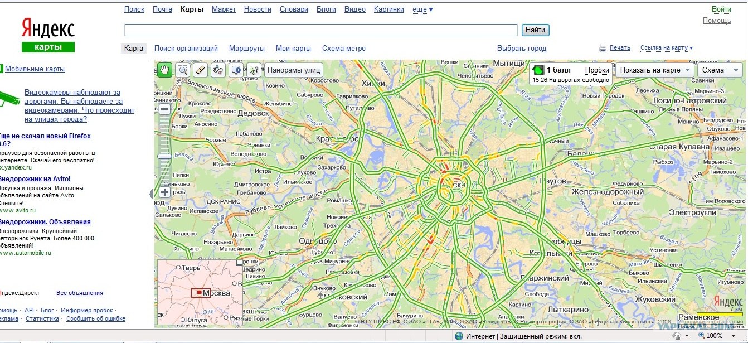This screenshot has width=748, height=343.
Task: Switch to the Карта tab
Action: (x=134, y=49)
